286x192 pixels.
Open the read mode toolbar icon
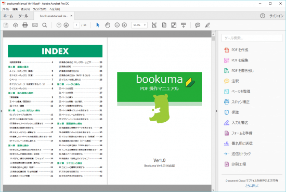184,25
